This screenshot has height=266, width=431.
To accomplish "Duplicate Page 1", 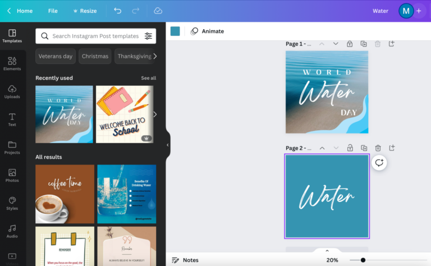I will (364, 44).
